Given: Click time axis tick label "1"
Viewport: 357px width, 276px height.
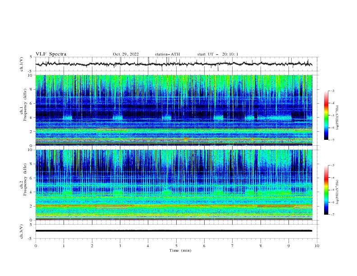Looking at the screenshot, I should (x=64, y=246).
